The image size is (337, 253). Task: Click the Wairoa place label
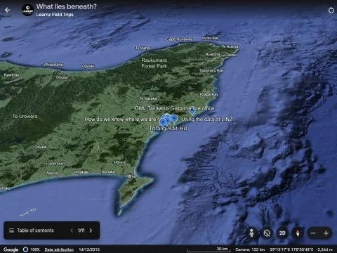(51, 174)
